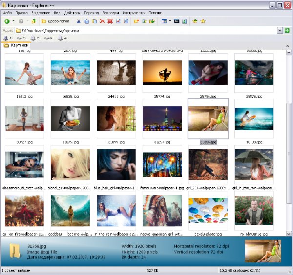Select the 16812.jpg thumbnail

pyautogui.click(x=24, y=73)
